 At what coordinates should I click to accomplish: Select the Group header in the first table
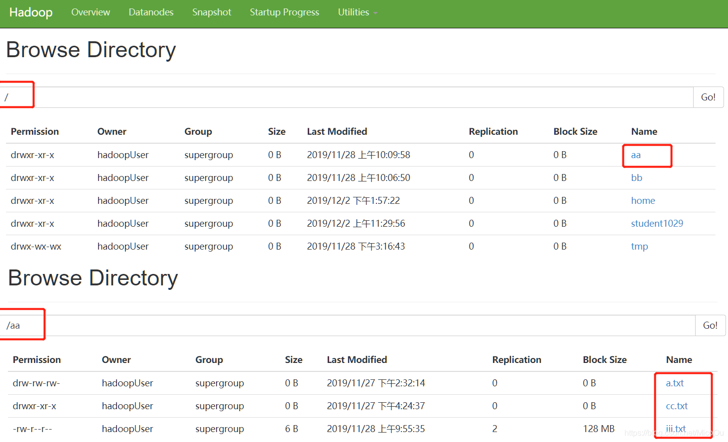pyautogui.click(x=198, y=132)
